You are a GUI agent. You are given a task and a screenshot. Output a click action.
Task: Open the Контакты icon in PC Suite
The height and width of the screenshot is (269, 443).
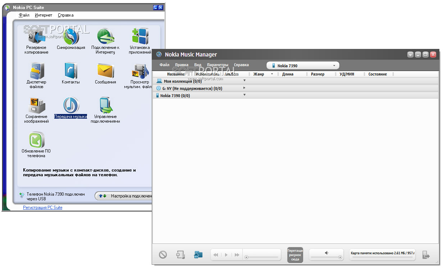(x=71, y=70)
